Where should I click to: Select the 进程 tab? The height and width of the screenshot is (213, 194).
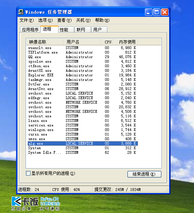click(x=49, y=29)
